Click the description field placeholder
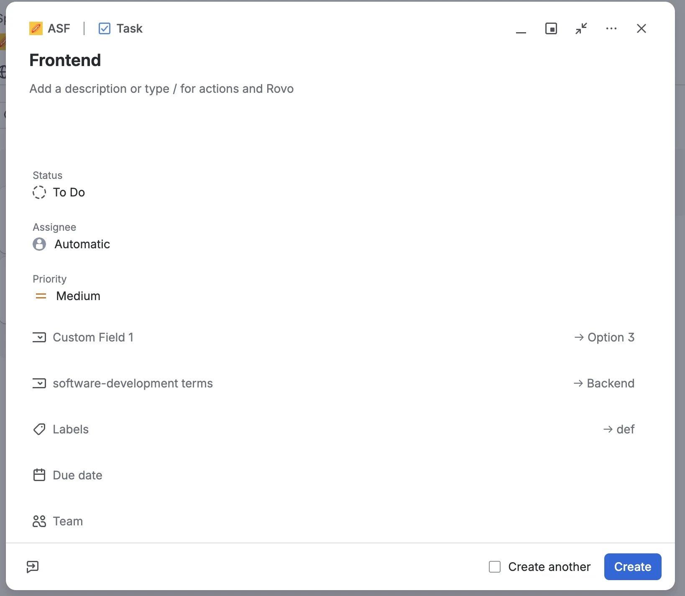 (161, 89)
